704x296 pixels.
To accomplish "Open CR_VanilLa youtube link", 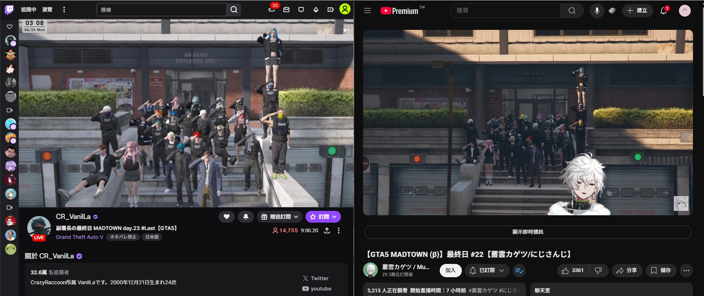I will pos(317,289).
